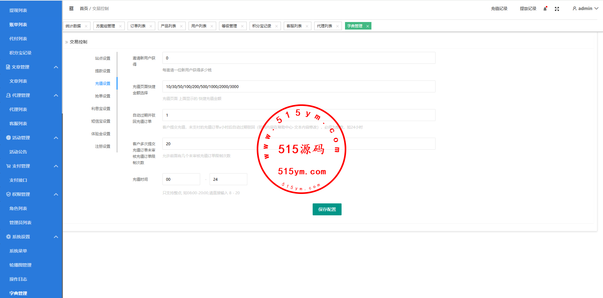Close the 统计数据 tab with its X
Viewport: 603px width, 298px height.
point(86,26)
